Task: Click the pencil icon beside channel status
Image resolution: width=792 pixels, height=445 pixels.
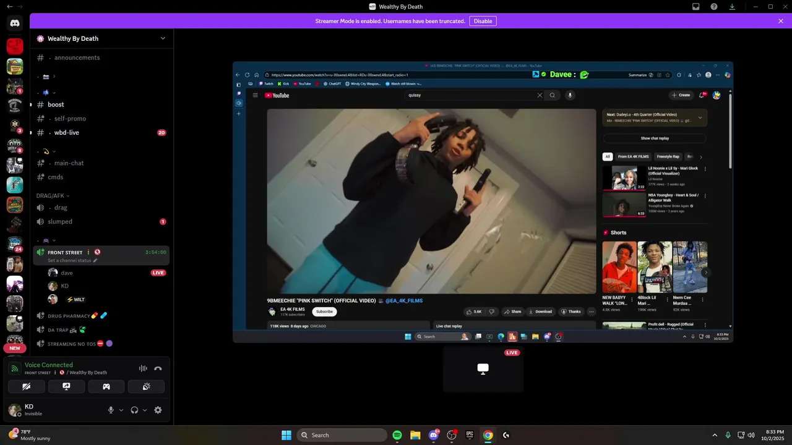Action: point(95,260)
